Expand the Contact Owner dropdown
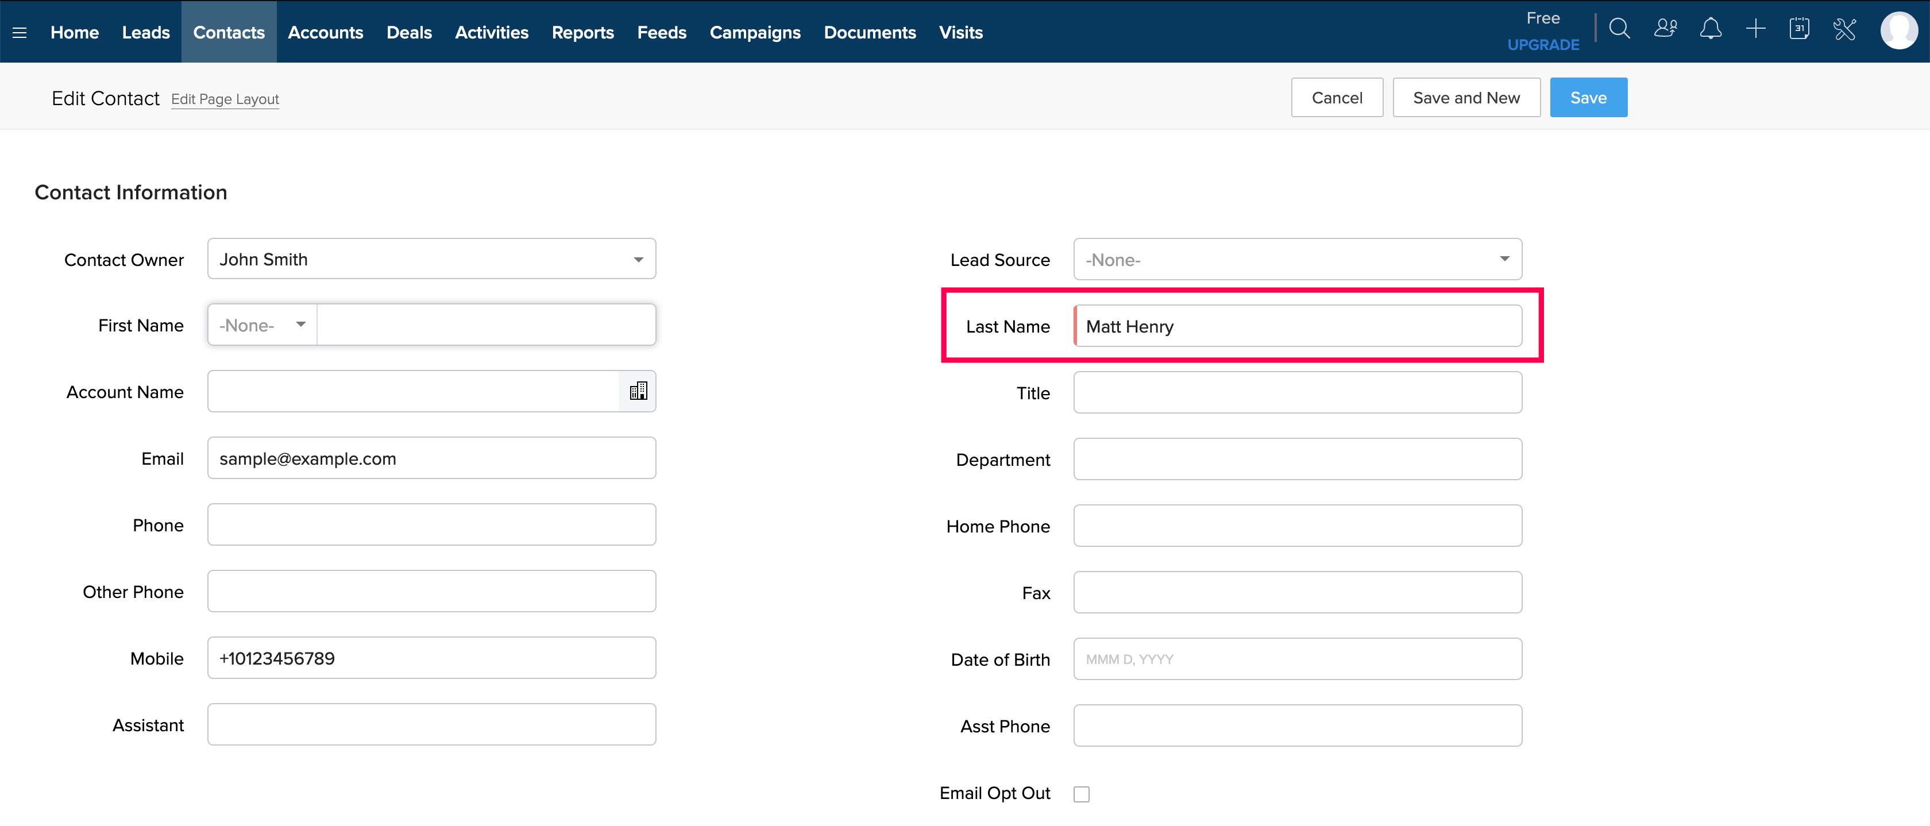Viewport: 1930px width, 826px height. coord(638,259)
